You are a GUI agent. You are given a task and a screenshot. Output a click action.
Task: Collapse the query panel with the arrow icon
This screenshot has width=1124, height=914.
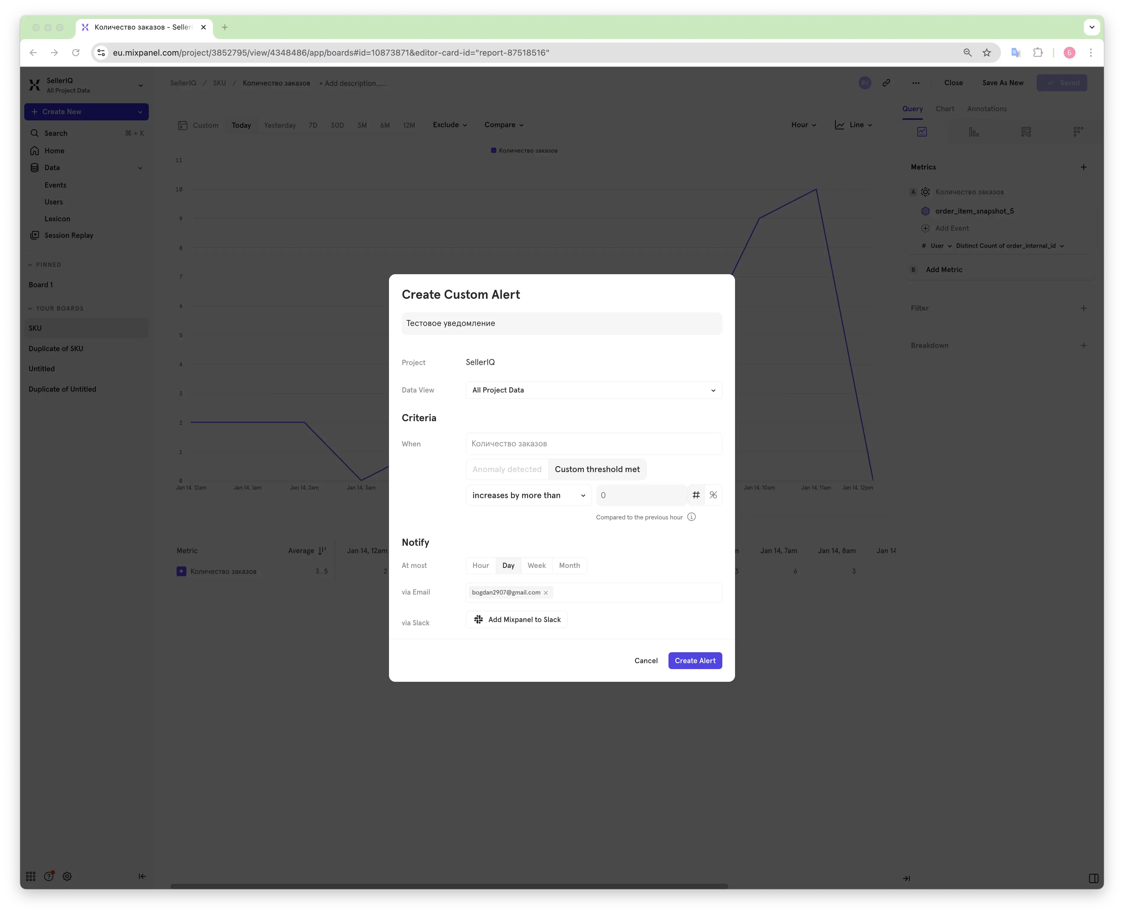[907, 878]
